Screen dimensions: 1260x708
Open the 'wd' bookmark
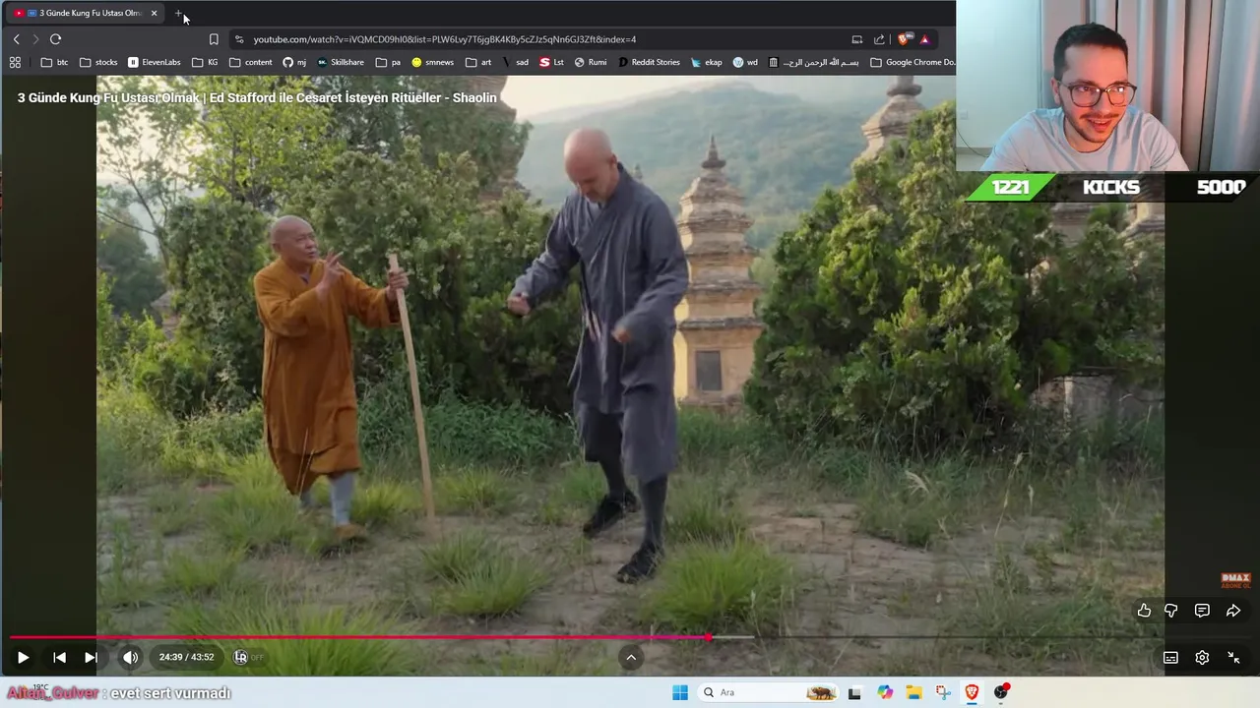(x=745, y=62)
